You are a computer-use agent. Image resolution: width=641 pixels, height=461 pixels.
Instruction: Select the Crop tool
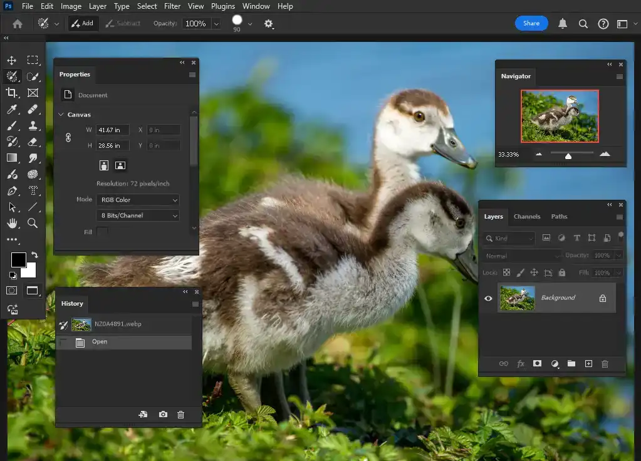pos(11,93)
